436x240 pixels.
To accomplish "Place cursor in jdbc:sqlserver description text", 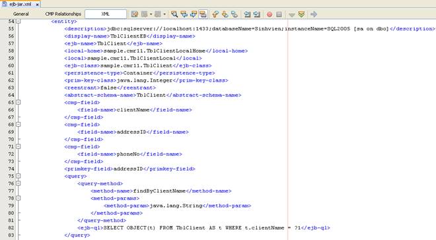I will [x=248, y=28].
